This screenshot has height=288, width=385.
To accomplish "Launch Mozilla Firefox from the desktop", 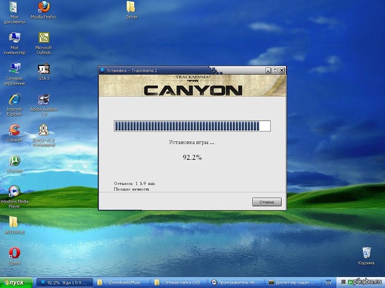I will pyautogui.click(x=44, y=10).
